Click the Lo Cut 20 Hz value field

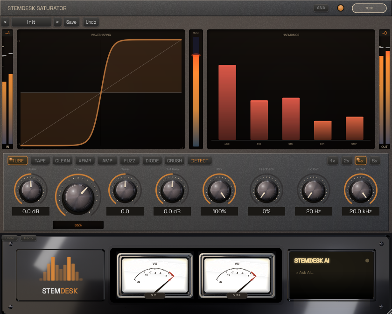click(x=314, y=211)
